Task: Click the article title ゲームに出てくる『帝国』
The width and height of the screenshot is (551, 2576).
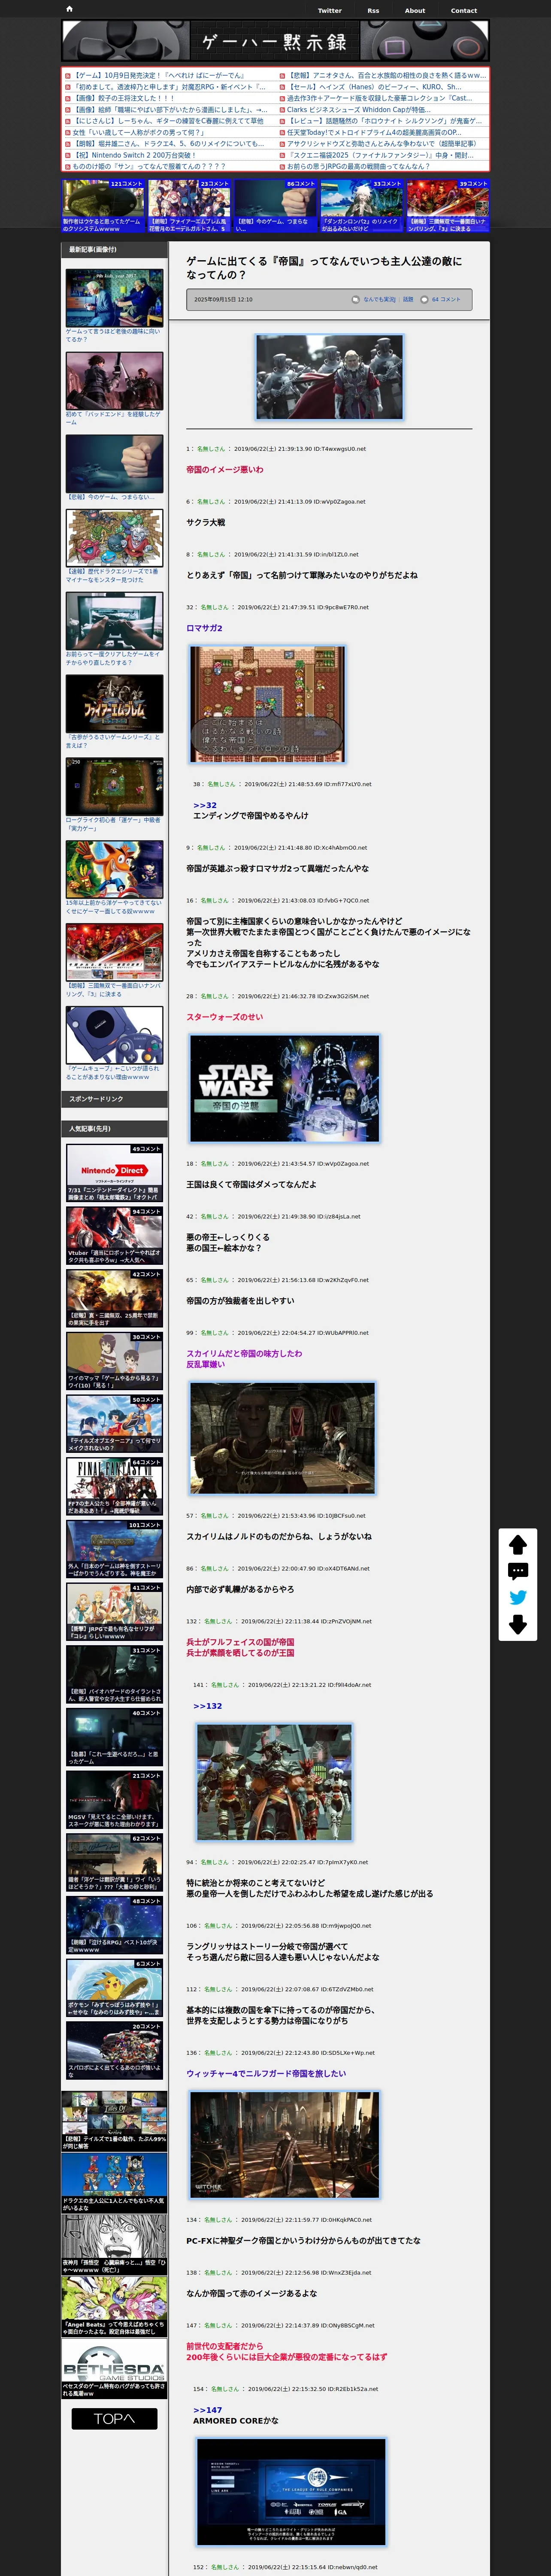Action: click(324, 267)
